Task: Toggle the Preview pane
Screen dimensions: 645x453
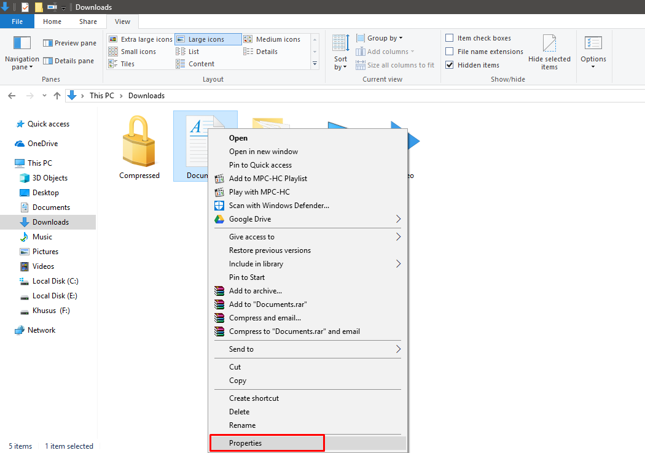Action: 69,43
